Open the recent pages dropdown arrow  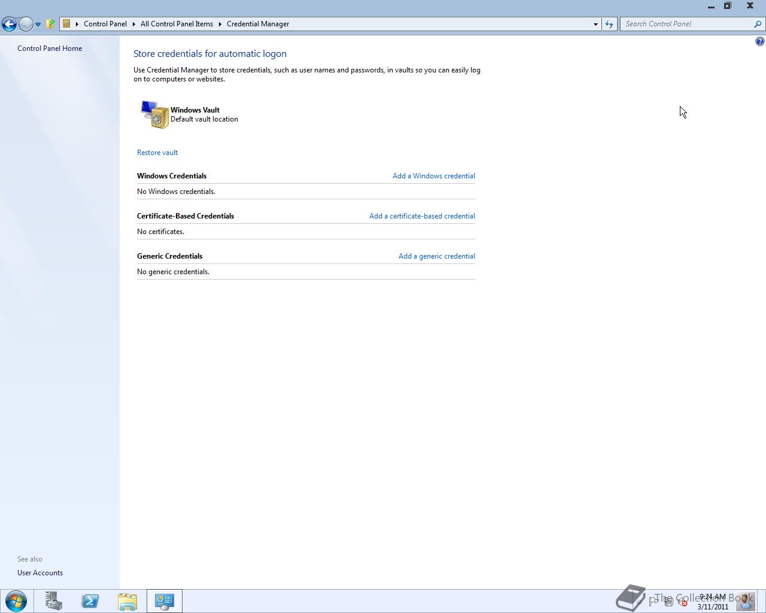pos(38,25)
